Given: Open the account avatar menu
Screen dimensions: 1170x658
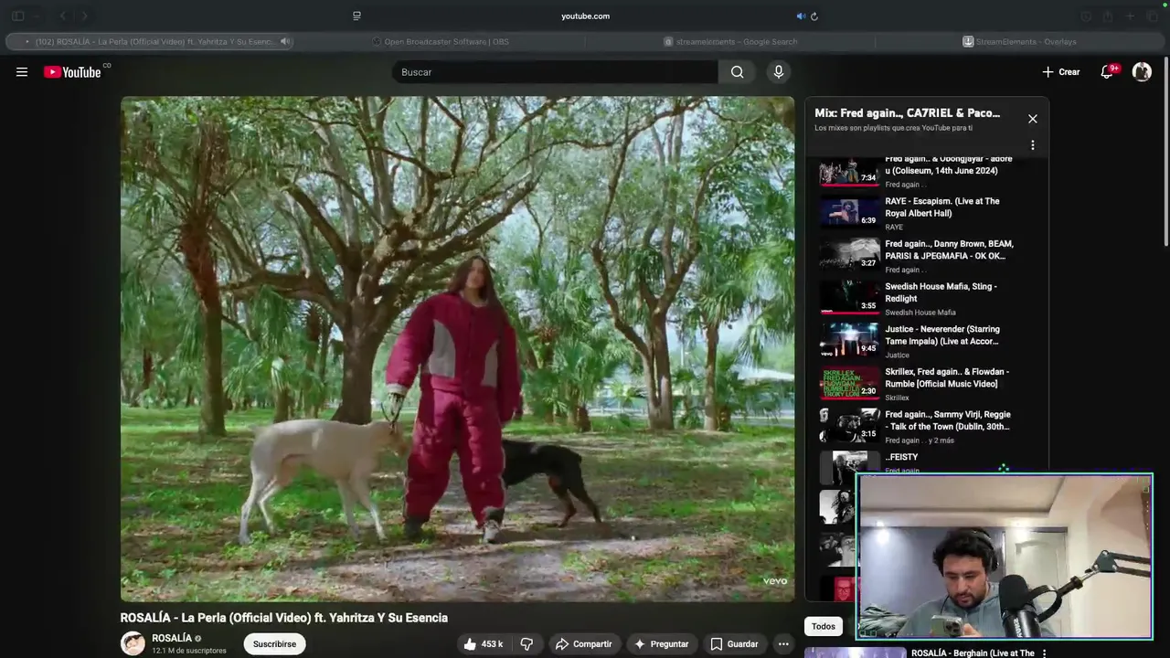Looking at the screenshot, I should click(x=1142, y=72).
